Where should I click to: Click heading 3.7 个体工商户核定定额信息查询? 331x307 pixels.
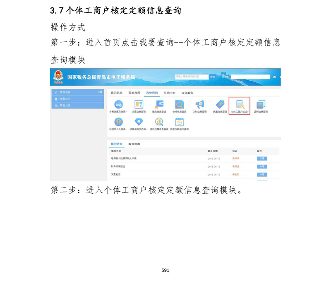point(116,10)
